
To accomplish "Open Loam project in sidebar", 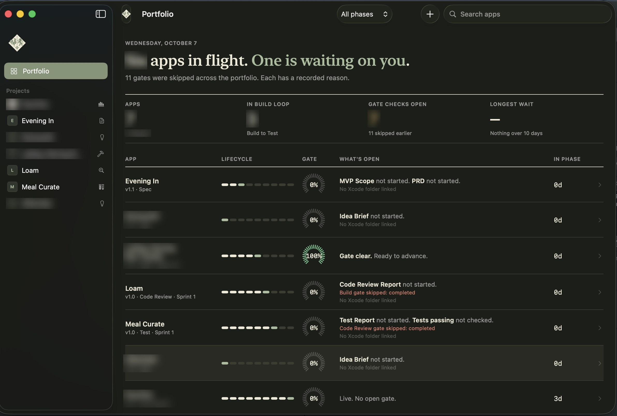I will [x=56, y=170].
